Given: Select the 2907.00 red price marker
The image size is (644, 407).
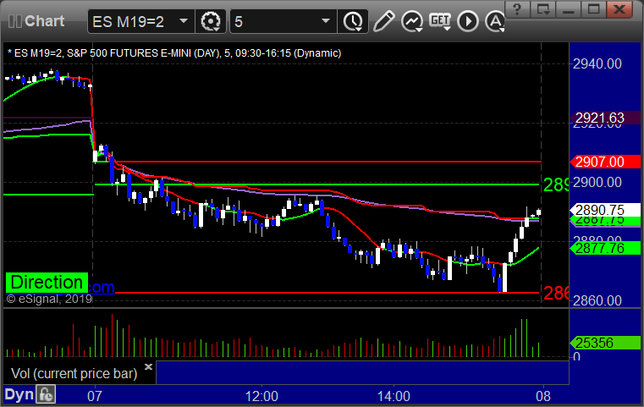Looking at the screenshot, I should [605, 162].
